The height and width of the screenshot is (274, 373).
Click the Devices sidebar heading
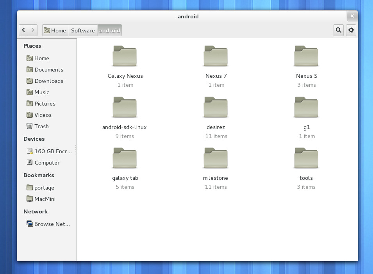[x=34, y=139]
